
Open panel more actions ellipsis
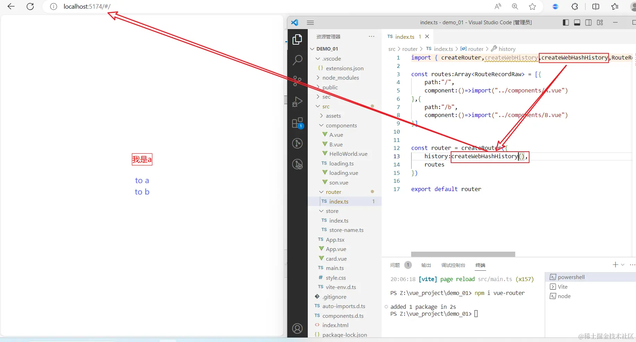(x=632, y=265)
